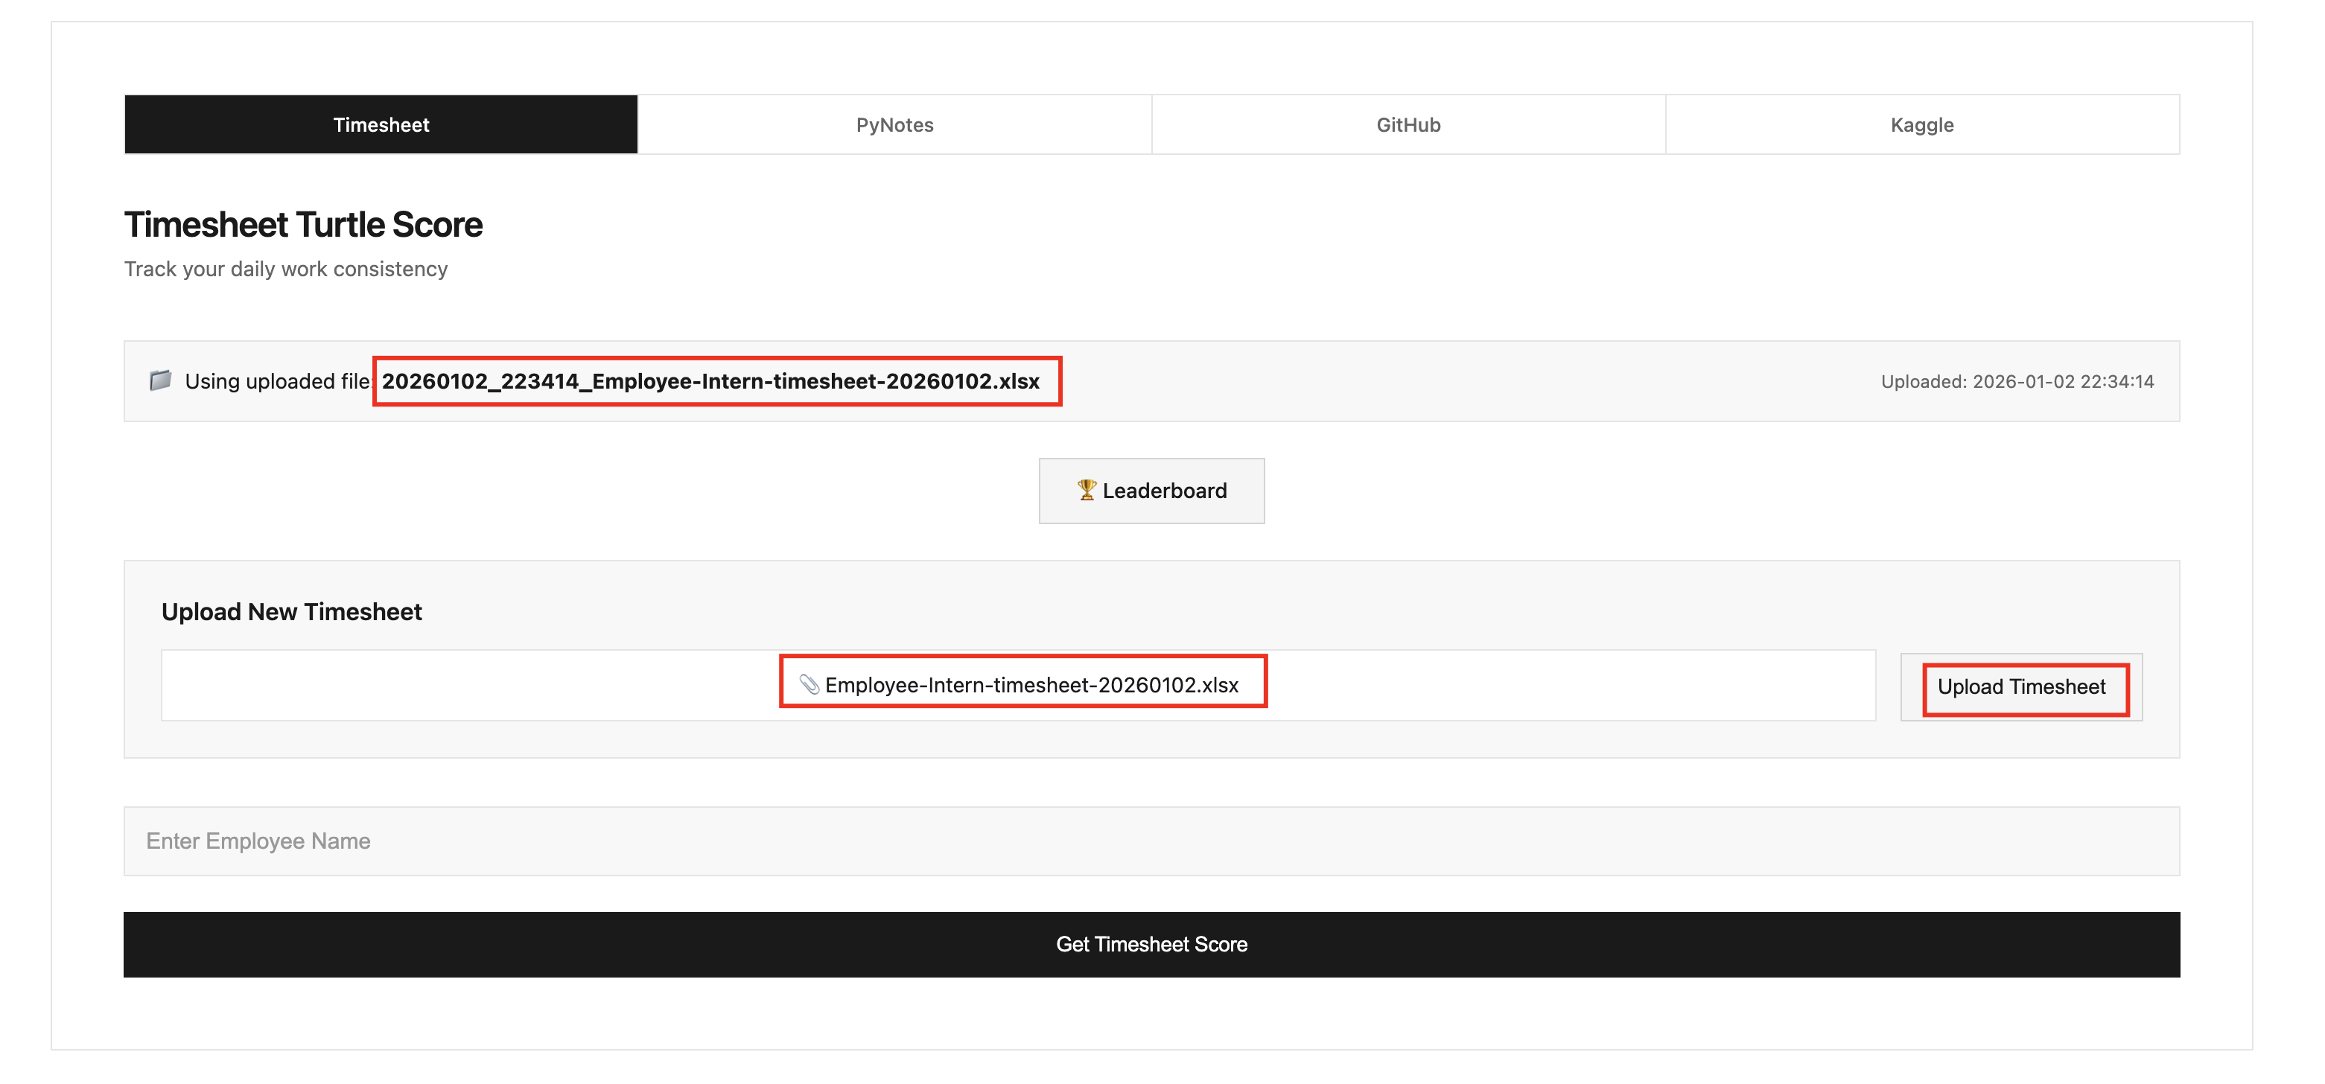
Task: Click the 'Using uploaded file' label
Action: point(276,382)
